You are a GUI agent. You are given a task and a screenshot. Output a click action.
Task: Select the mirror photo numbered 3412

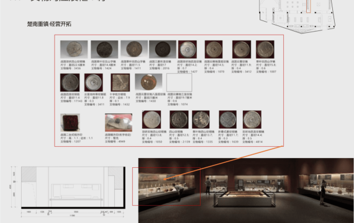(x=242, y=50)
